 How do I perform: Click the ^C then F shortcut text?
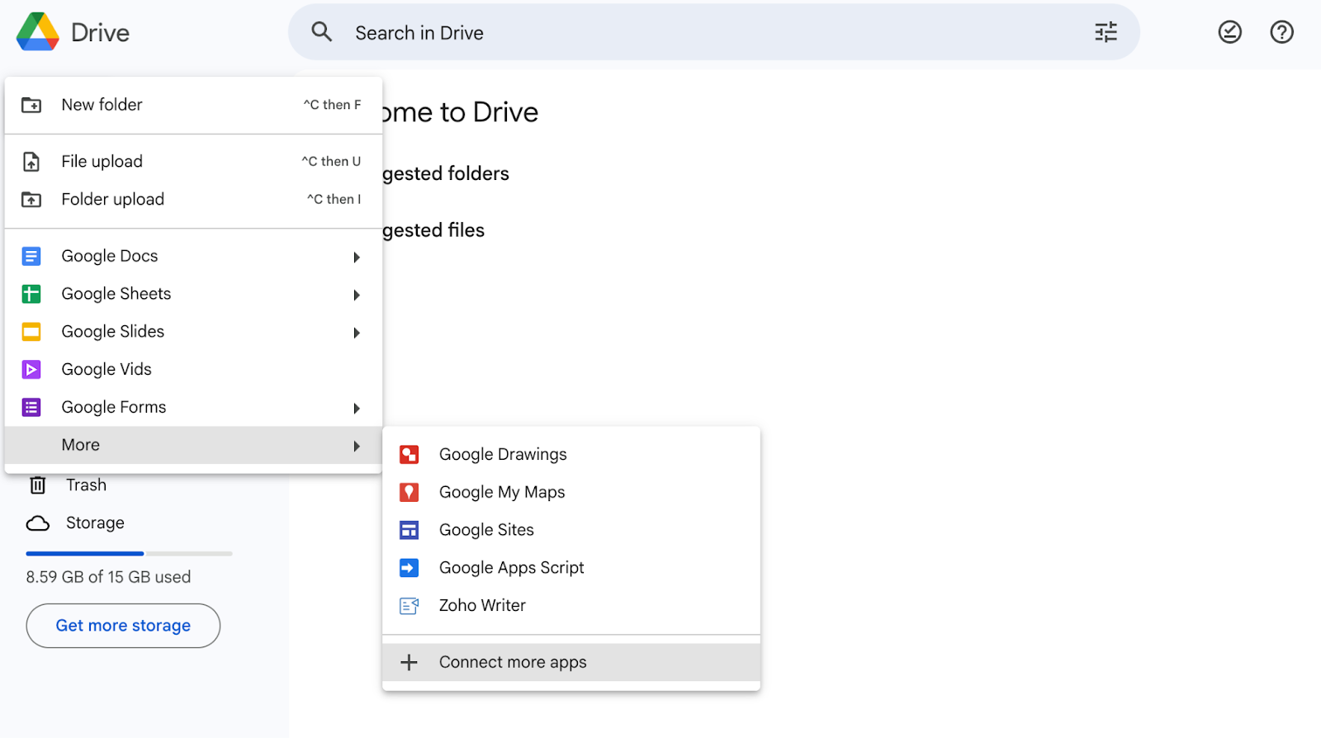(x=332, y=105)
